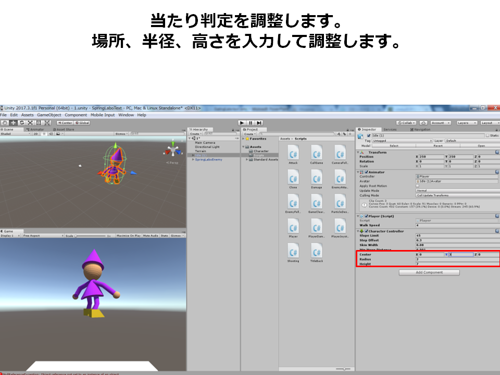500x375 pixels.
Task: Select the Rotate tool in the toolbar
Action: point(22,123)
